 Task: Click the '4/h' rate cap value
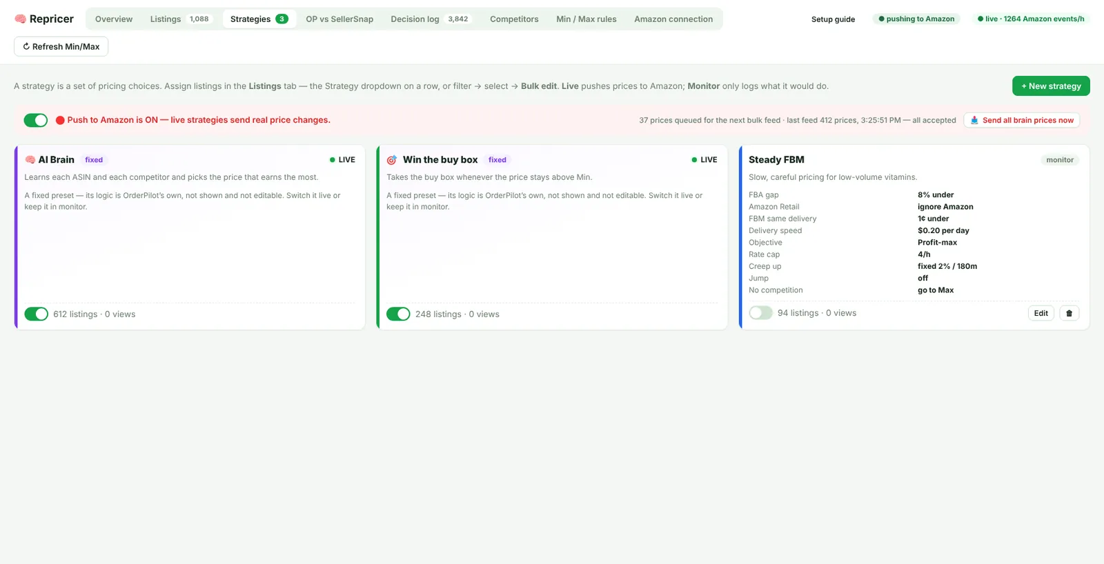tap(924, 254)
